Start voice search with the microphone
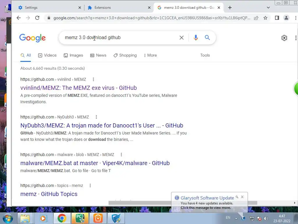The width and height of the screenshot is (298, 224). [x=196, y=38]
